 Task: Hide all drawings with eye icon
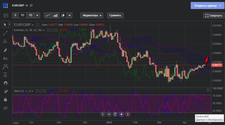pyautogui.click(x=5, y=108)
